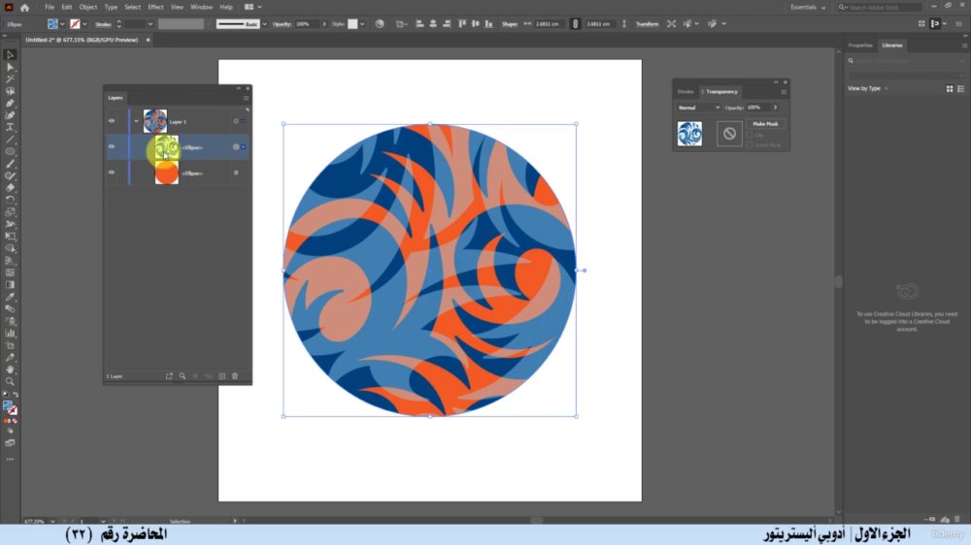Click the Make Mask button
971x545 pixels.
click(x=765, y=124)
